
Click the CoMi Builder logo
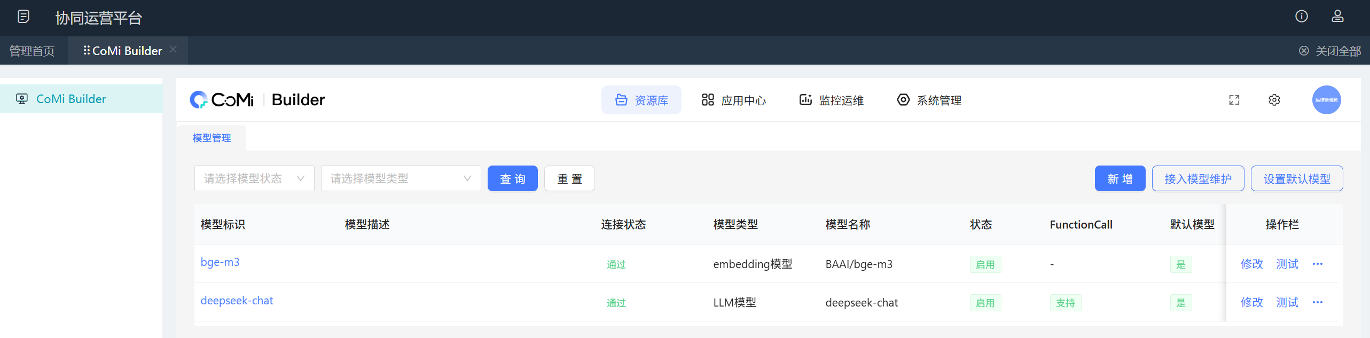[257, 100]
